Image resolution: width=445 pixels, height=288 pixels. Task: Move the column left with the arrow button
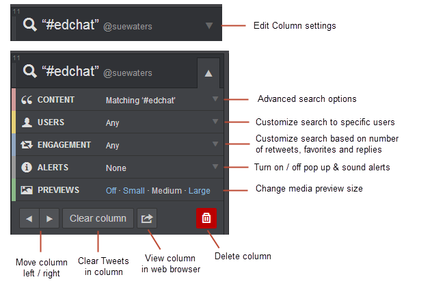[x=29, y=219]
